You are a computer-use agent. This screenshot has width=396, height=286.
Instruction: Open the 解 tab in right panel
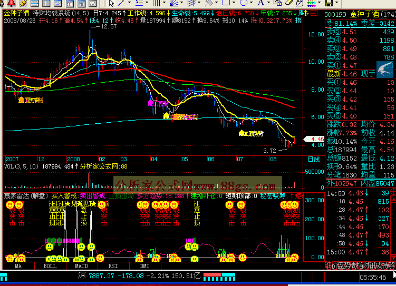click(392, 265)
